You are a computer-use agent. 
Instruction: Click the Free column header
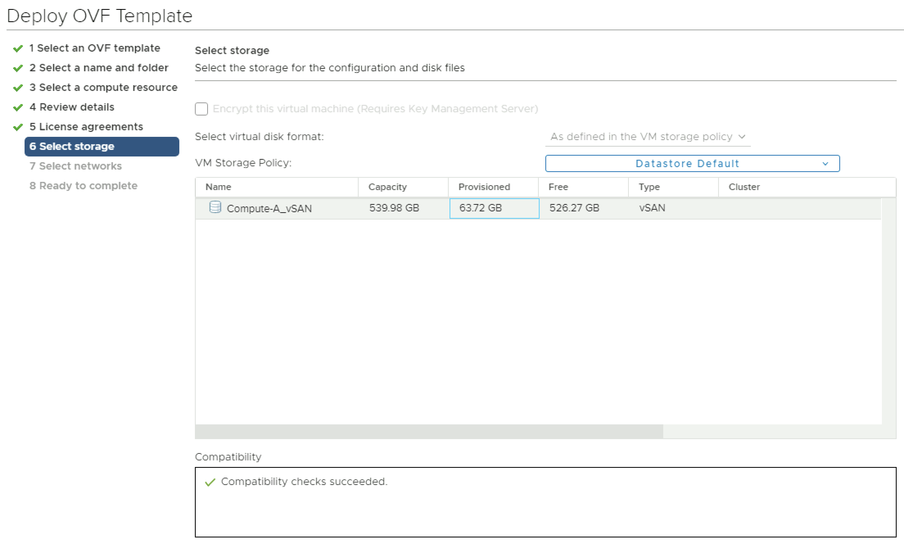pyautogui.click(x=558, y=187)
